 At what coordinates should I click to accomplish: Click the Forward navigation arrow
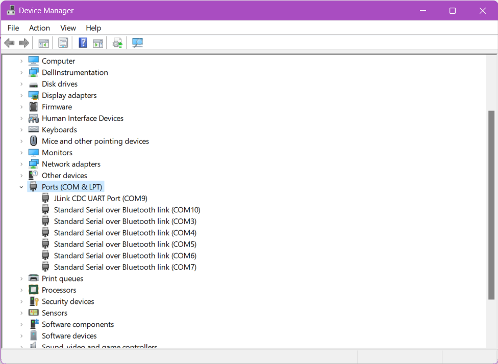(23, 42)
